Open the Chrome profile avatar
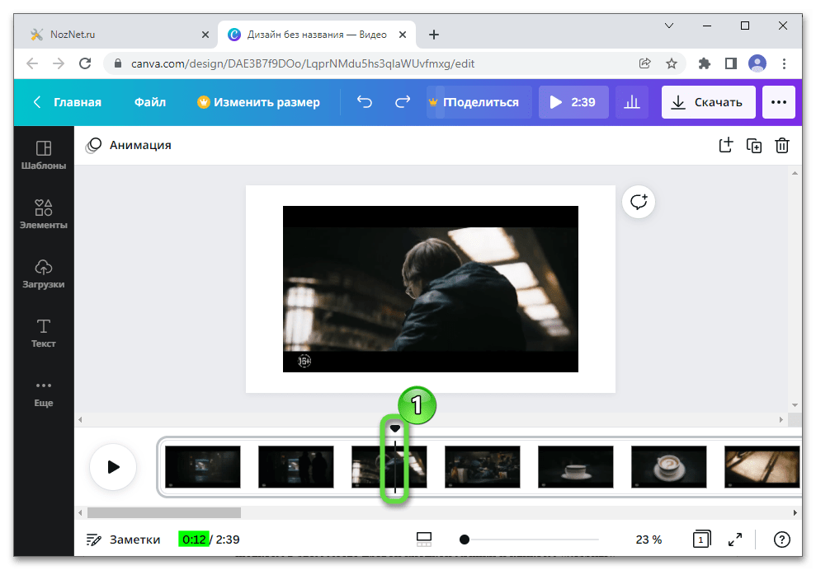 (x=757, y=63)
